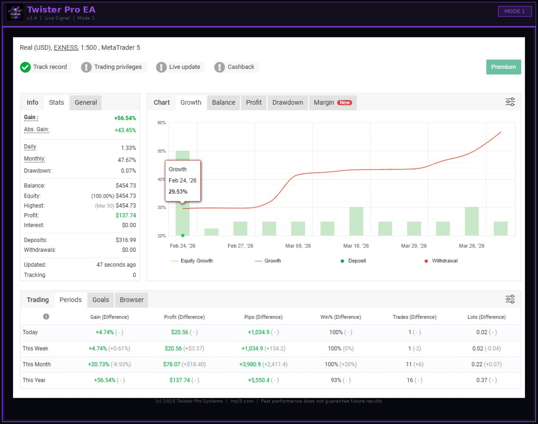This screenshot has width=538, height=424.
Task: Click the info icon in Periods table
Action: tap(46, 316)
